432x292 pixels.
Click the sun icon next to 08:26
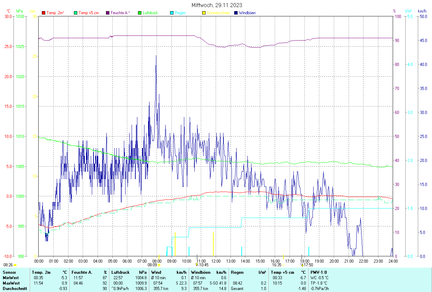coord(15,265)
